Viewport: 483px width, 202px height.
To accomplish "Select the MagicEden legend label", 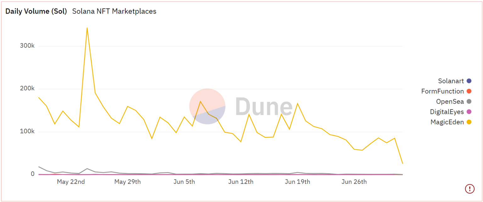I will pyautogui.click(x=447, y=122).
